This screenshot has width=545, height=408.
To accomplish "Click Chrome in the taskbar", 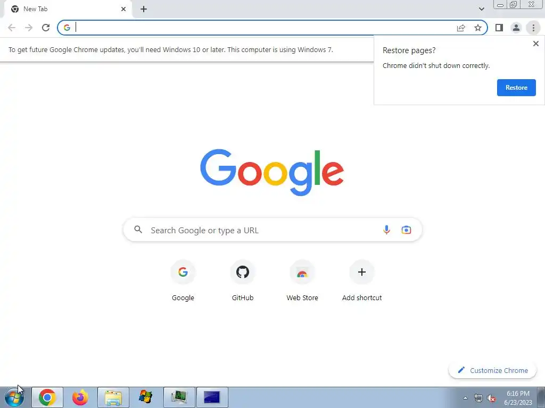I will coord(47,397).
